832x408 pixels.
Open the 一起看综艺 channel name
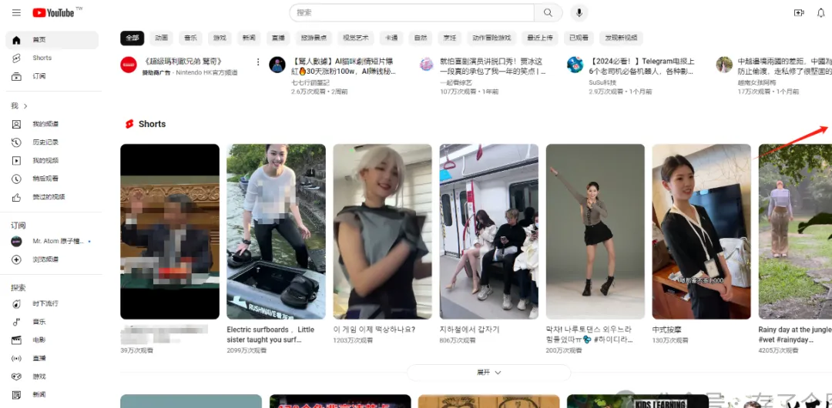(457, 83)
